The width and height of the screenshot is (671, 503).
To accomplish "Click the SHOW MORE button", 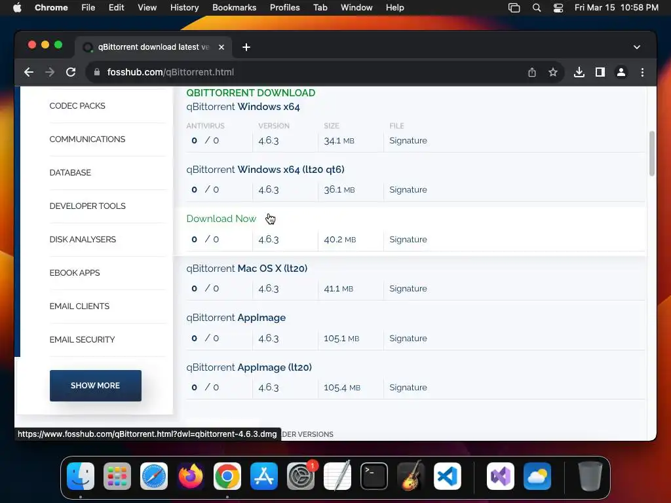I will (96, 385).
